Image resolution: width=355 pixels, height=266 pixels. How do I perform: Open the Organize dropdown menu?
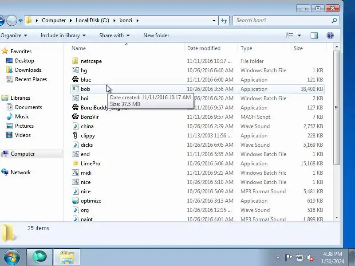click(14, 35)
